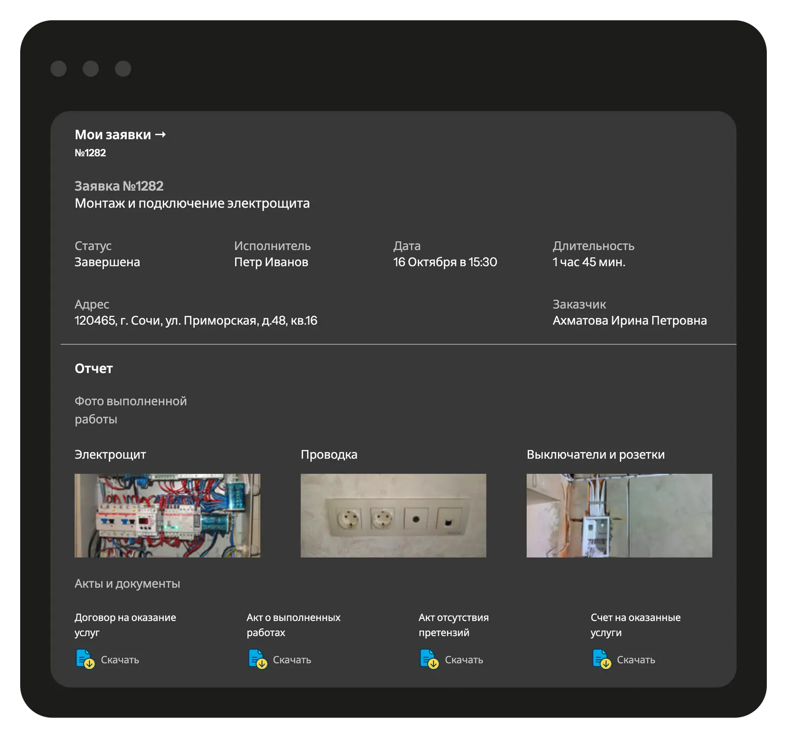Open the Электрощит photo thumbnail
The height and width of the screenshot is (738, 787).
click(x=167, y=515)
